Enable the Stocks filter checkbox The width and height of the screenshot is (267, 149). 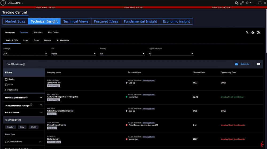click(6, 79)
